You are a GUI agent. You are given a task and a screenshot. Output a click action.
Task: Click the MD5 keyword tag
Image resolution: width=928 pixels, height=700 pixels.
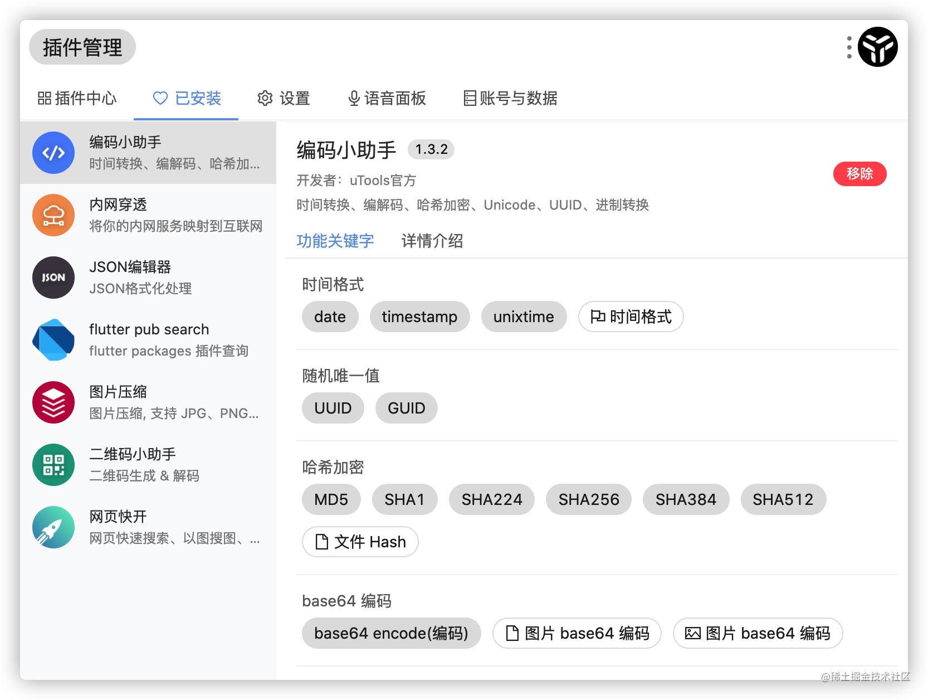(331, 499)
